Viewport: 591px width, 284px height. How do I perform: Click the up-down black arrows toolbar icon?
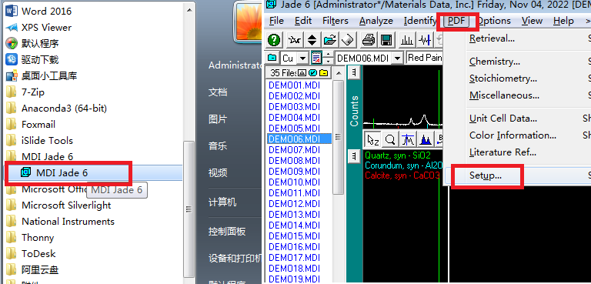click(312, 39)
